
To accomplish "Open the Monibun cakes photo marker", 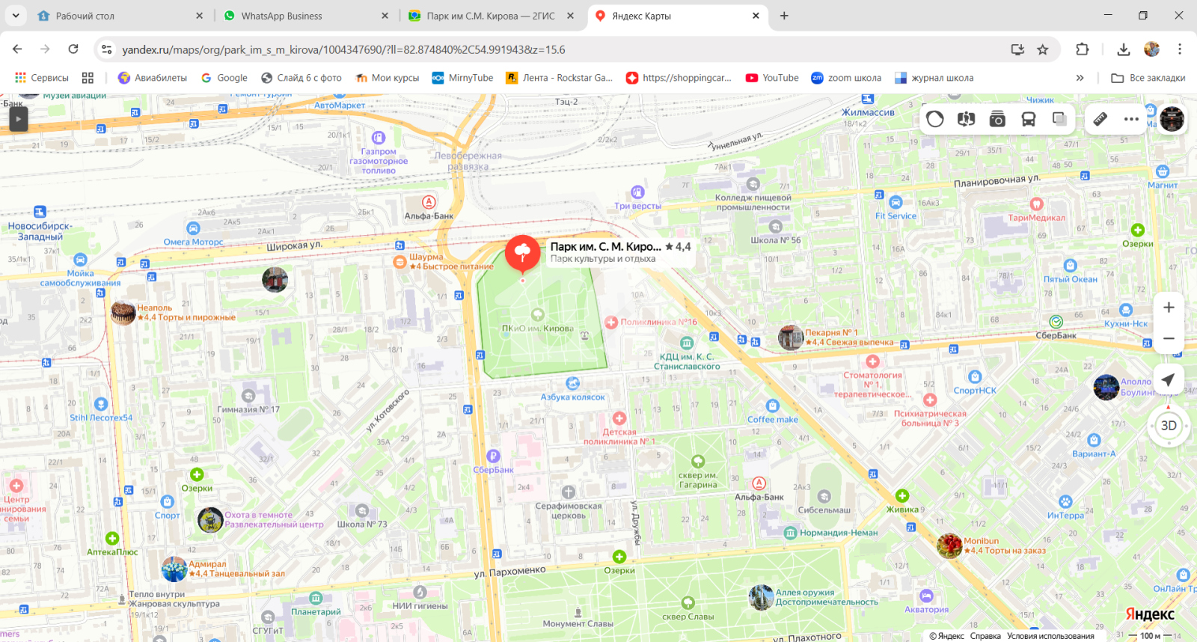I will coord(949,545).
